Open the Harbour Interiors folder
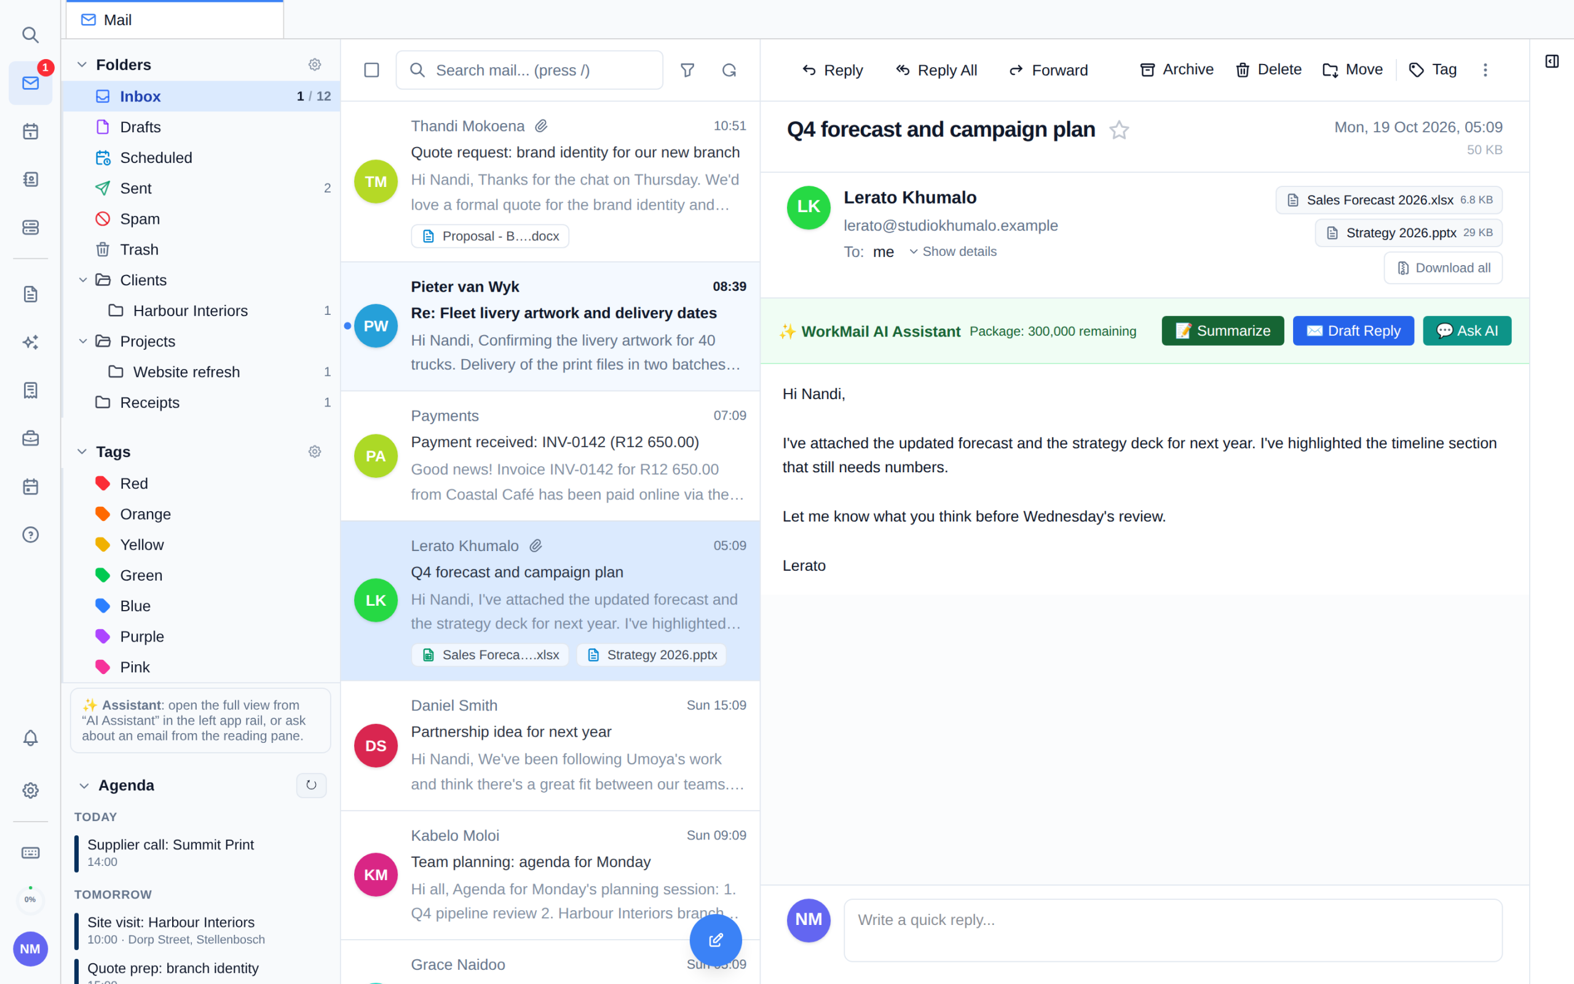 (x=202, y=311)
